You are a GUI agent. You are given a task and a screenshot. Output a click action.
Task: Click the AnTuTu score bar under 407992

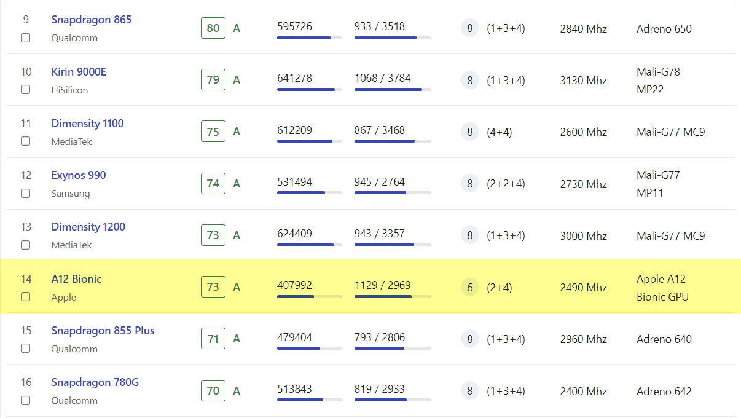click(x=310, y=296)
